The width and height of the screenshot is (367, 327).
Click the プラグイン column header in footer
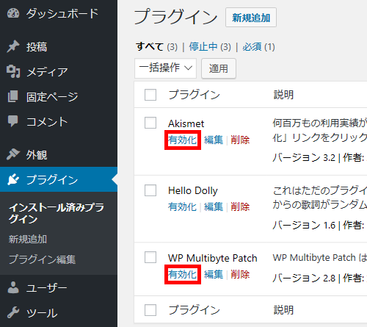point(194,310)
